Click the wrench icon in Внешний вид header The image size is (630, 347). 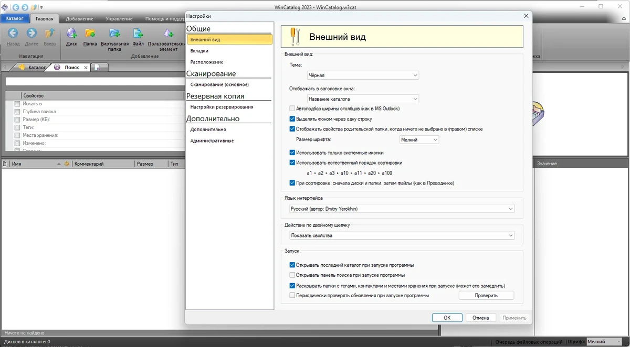295,37
